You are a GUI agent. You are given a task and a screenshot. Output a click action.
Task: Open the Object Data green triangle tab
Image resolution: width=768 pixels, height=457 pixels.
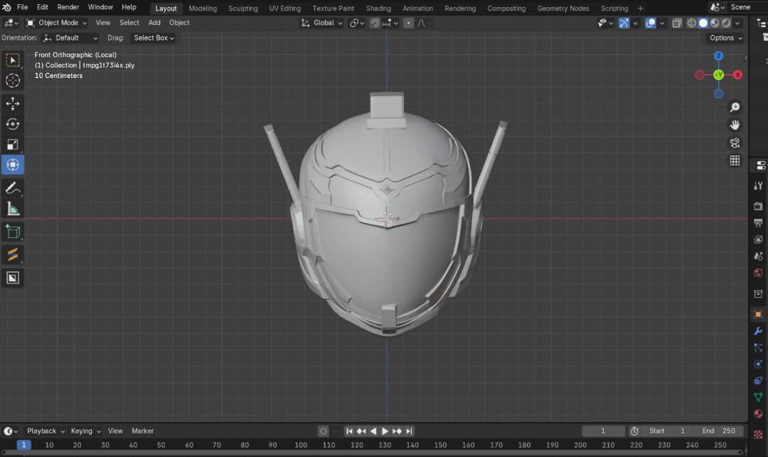pyautogui.click(x=758, y=397)
